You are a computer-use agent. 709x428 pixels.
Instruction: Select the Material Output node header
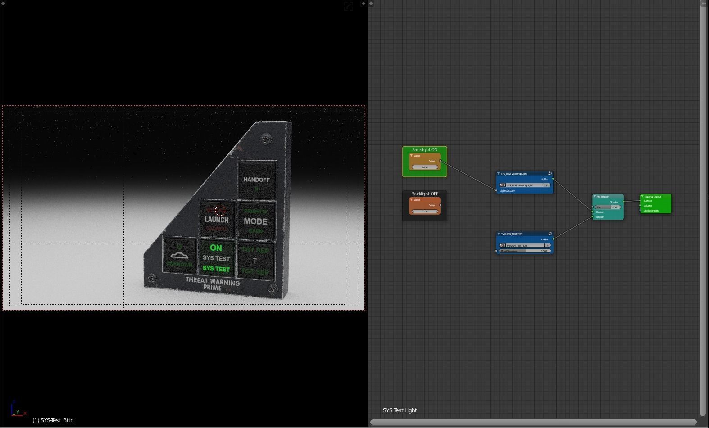(656, 197)
